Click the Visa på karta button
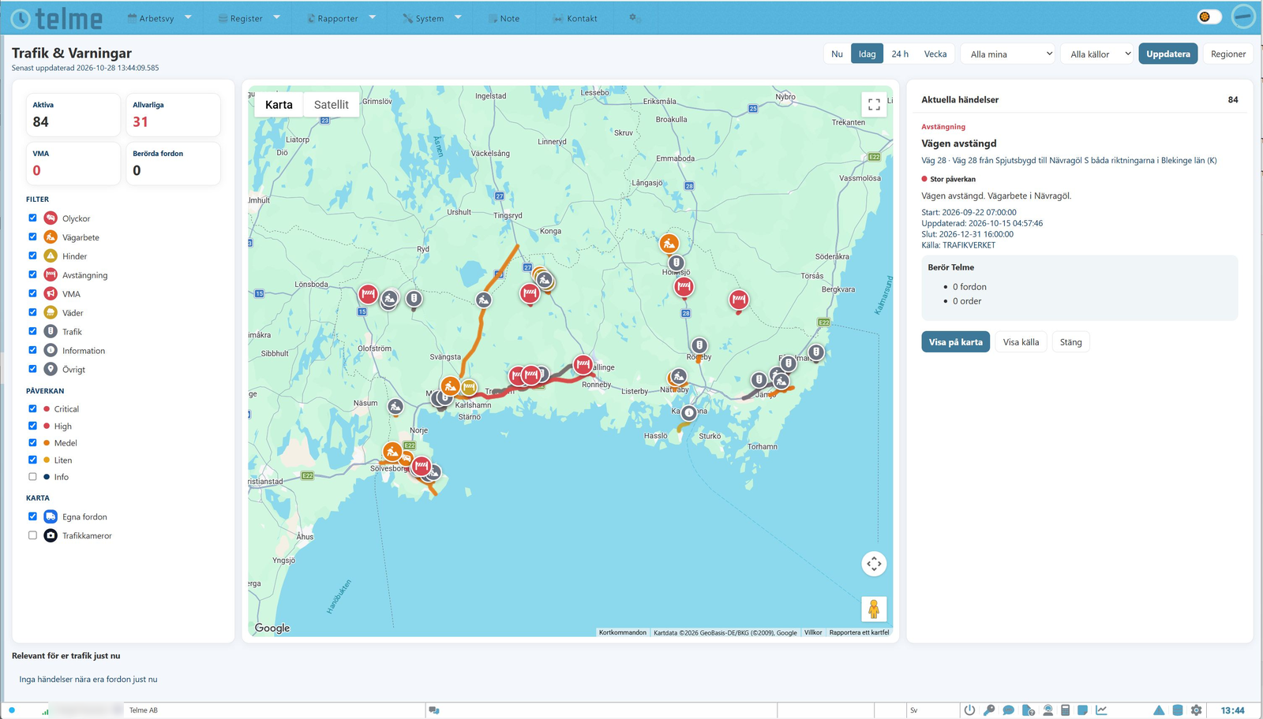Viewport: 1263px width, 719px height. pyautogui.click(x=955, y=342)
